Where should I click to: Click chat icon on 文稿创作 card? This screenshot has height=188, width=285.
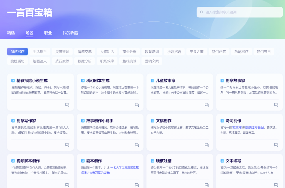point(207,145)
